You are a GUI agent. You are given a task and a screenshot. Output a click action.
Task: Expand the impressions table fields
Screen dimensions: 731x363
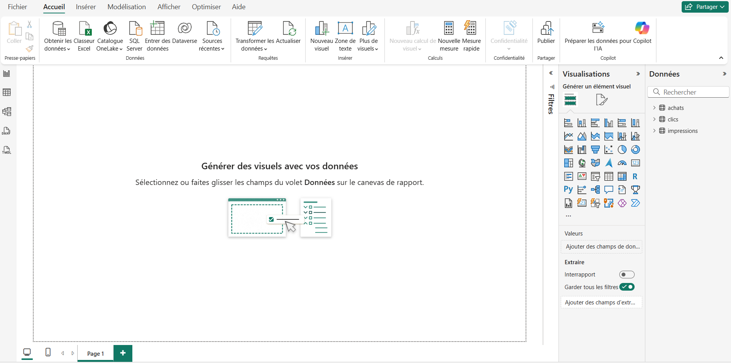coord(654,131)
